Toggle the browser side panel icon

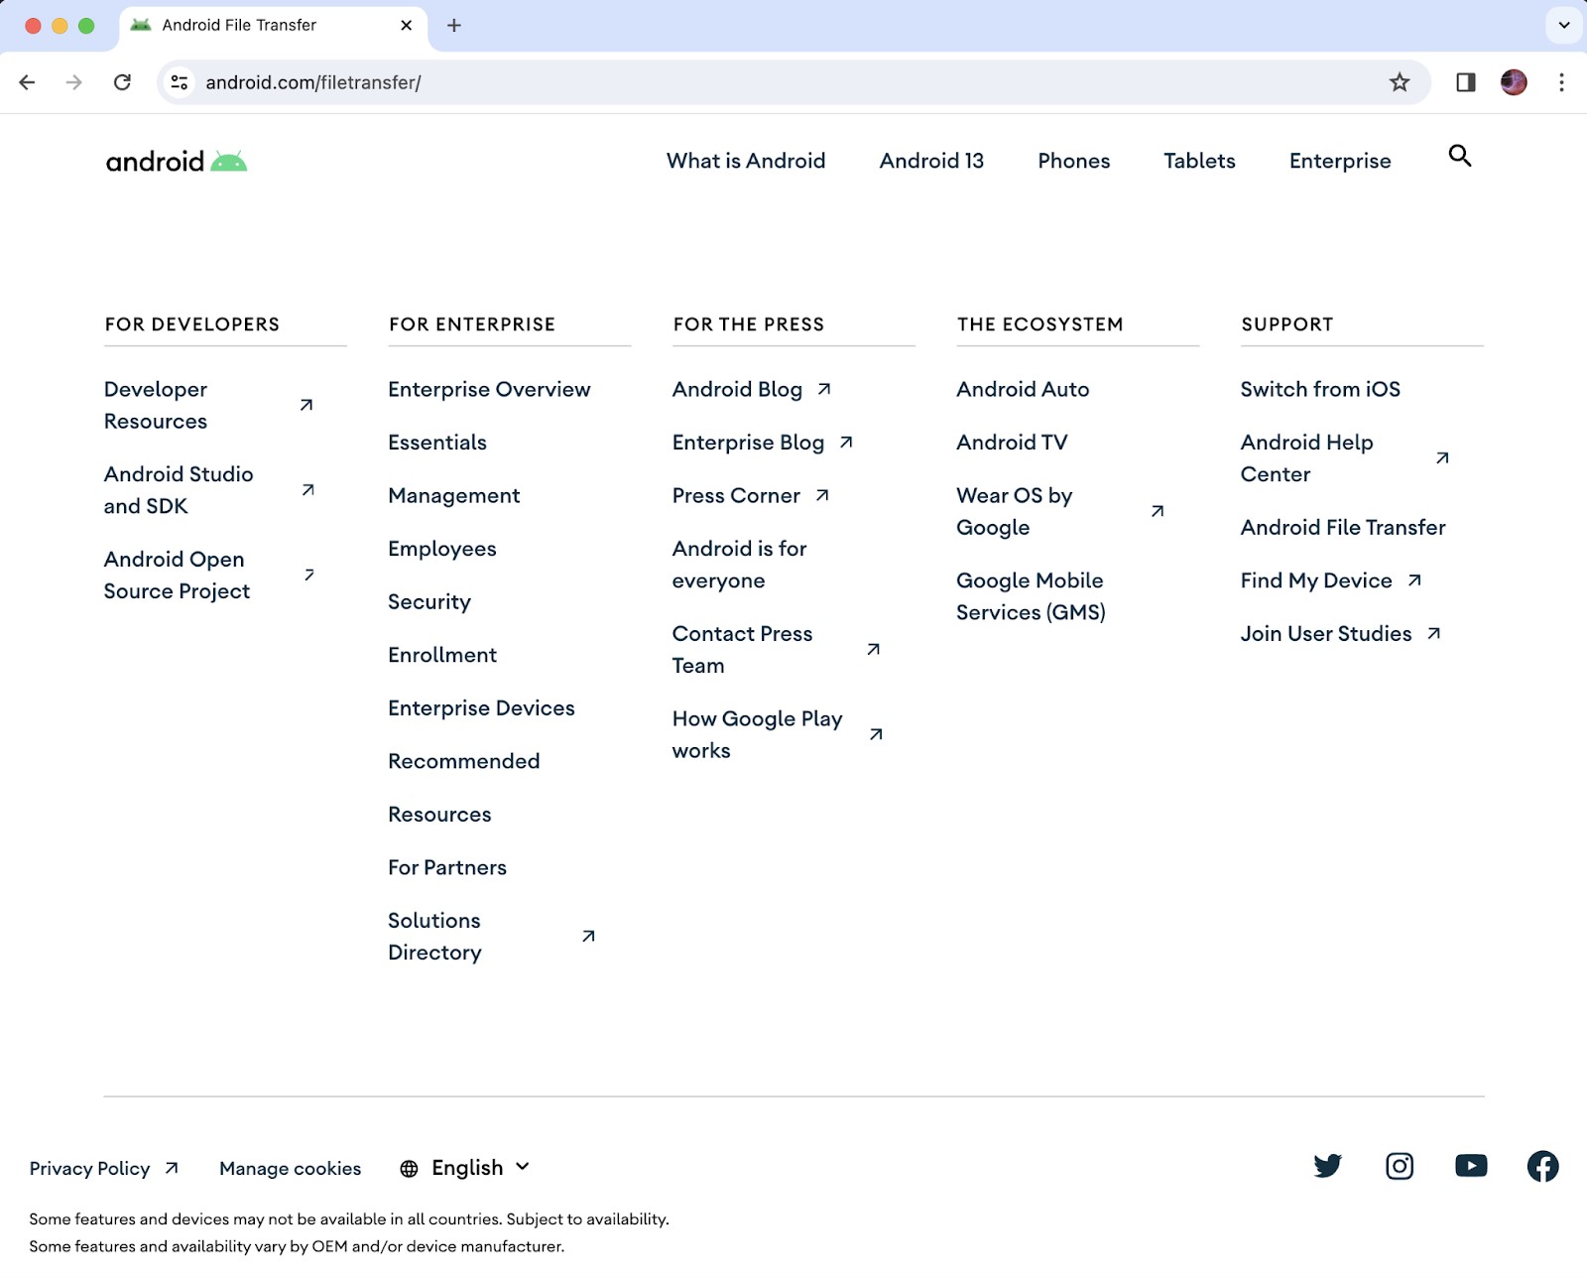click(1465, 82)
